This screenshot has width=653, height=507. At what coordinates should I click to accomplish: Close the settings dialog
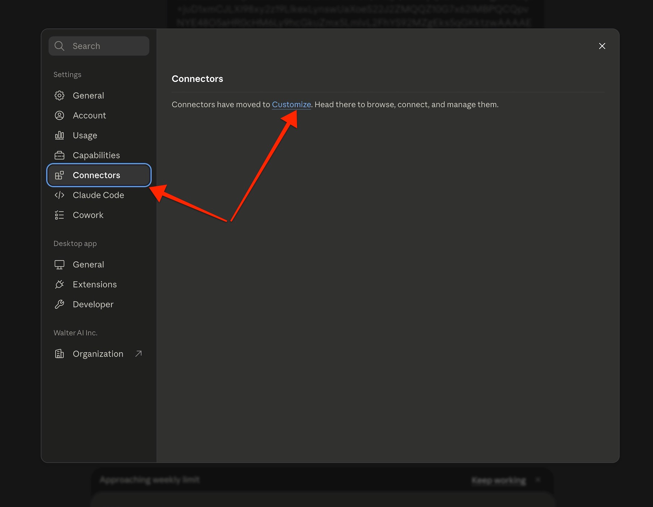[x=602, y=46]
